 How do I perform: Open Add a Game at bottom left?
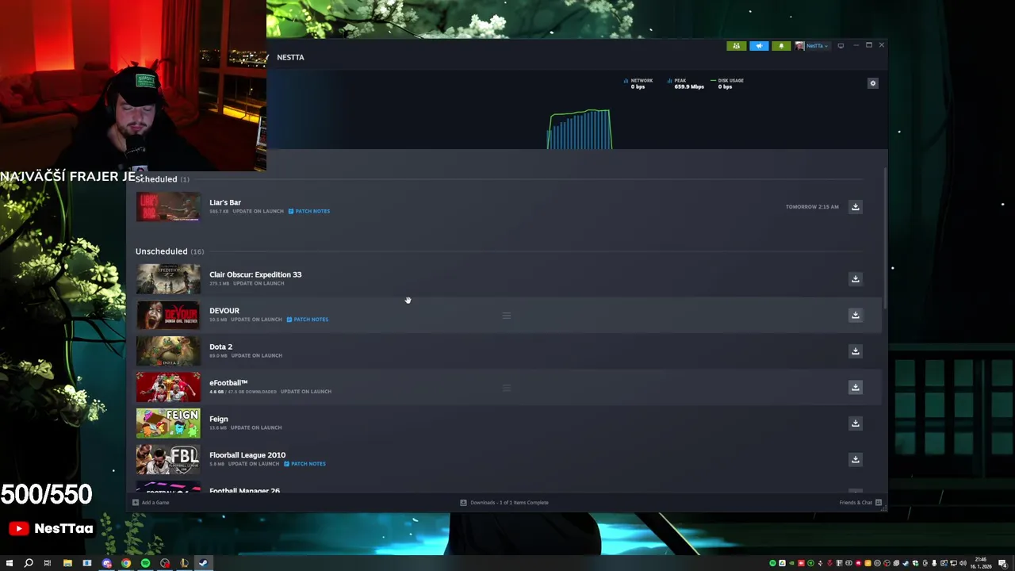point(151,503)
